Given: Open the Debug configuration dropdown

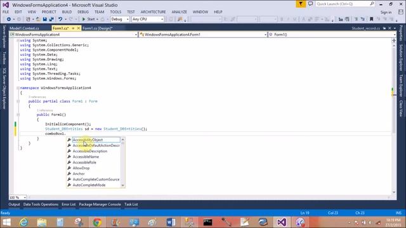Looking at the screenshot, I should pyautogui.click(x=120, y=19).
